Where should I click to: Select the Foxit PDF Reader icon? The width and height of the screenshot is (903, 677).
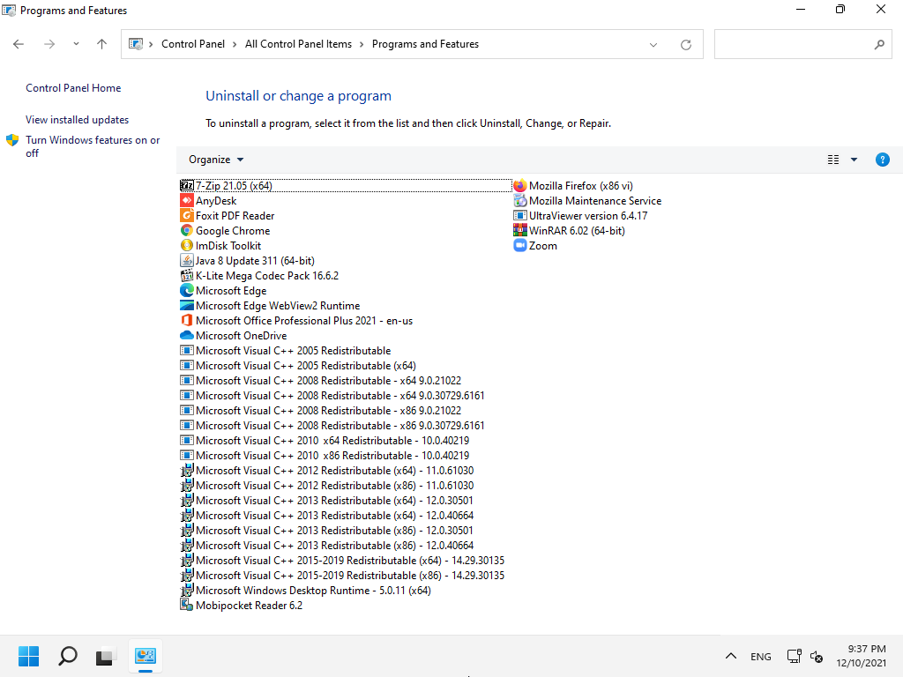(x=187, y=216)
